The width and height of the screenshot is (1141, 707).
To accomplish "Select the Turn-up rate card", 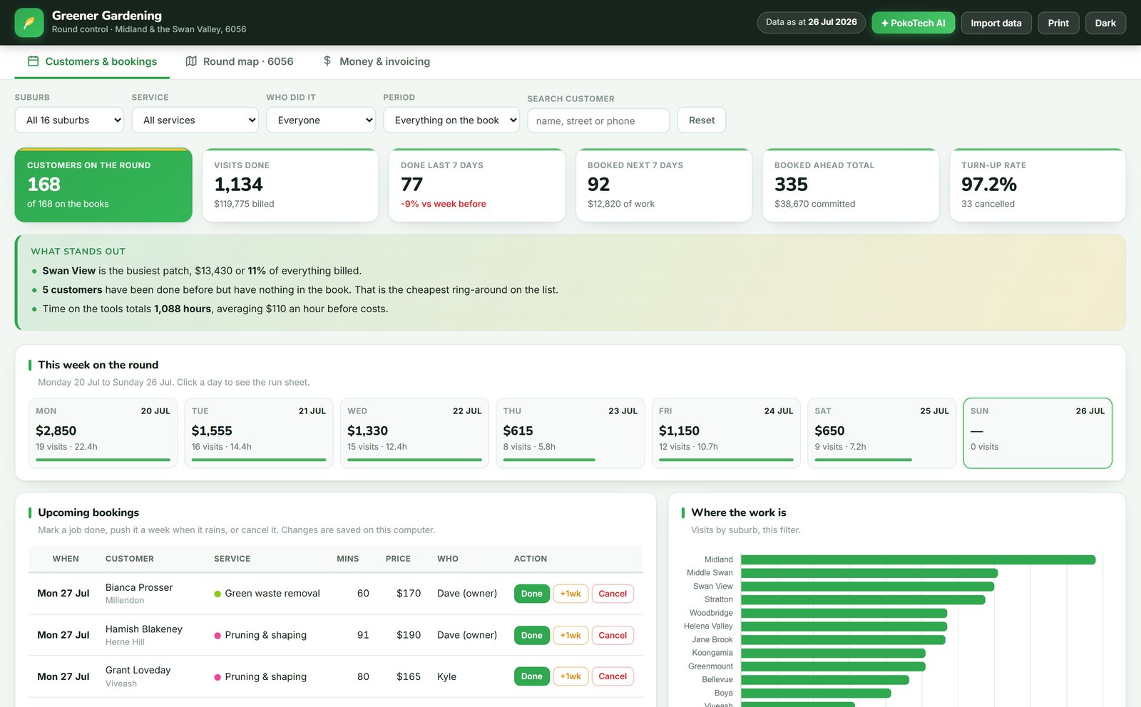I will pyautogui.click(x=1038, y=185).
